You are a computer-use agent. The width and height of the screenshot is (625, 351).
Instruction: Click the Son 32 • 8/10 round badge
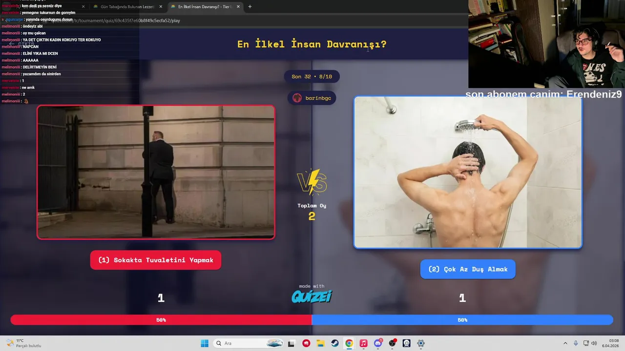312,77
